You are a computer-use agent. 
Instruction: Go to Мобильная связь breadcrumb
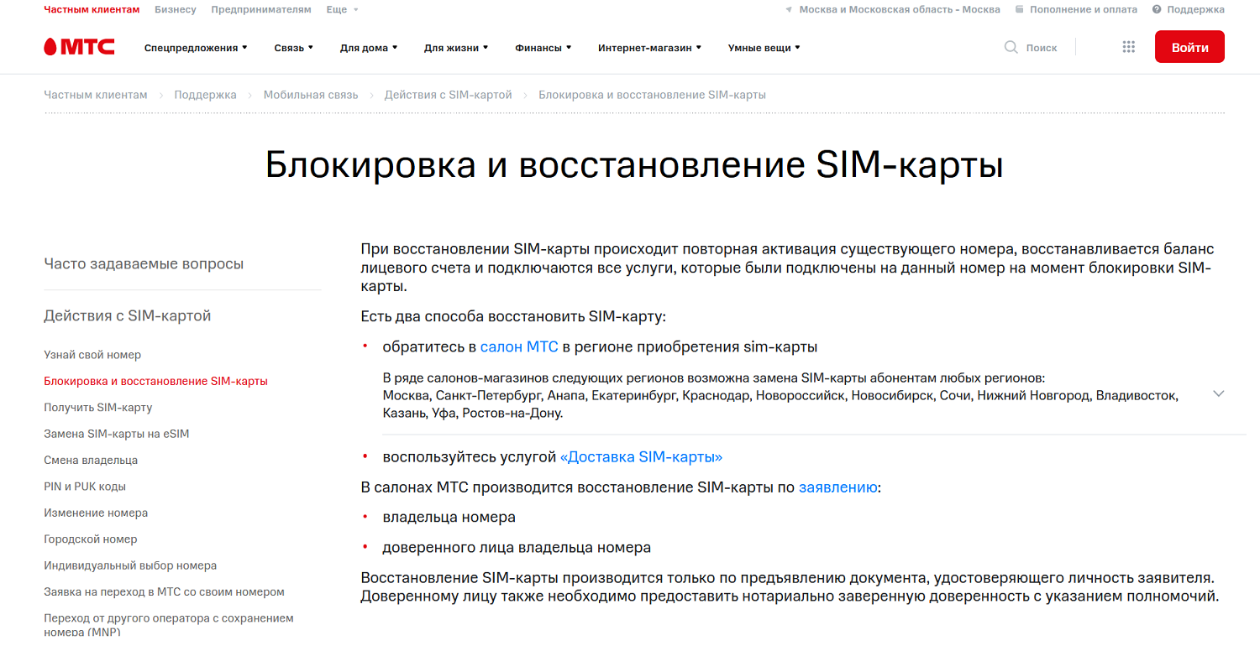click(311, 95)
